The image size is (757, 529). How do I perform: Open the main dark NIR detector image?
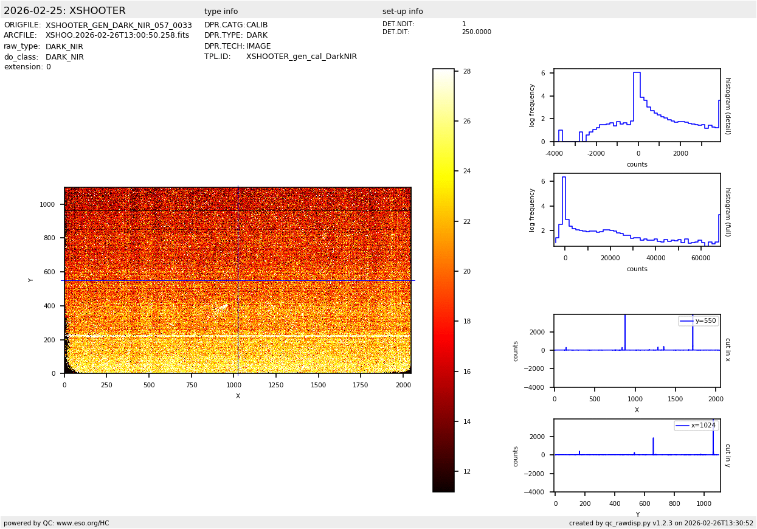coord(237,280)
